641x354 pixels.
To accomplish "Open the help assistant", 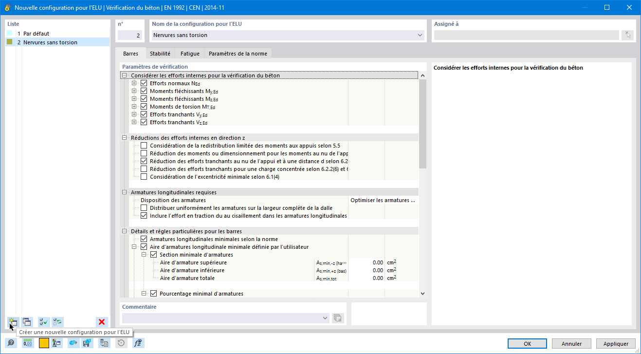I will point(11,343).
